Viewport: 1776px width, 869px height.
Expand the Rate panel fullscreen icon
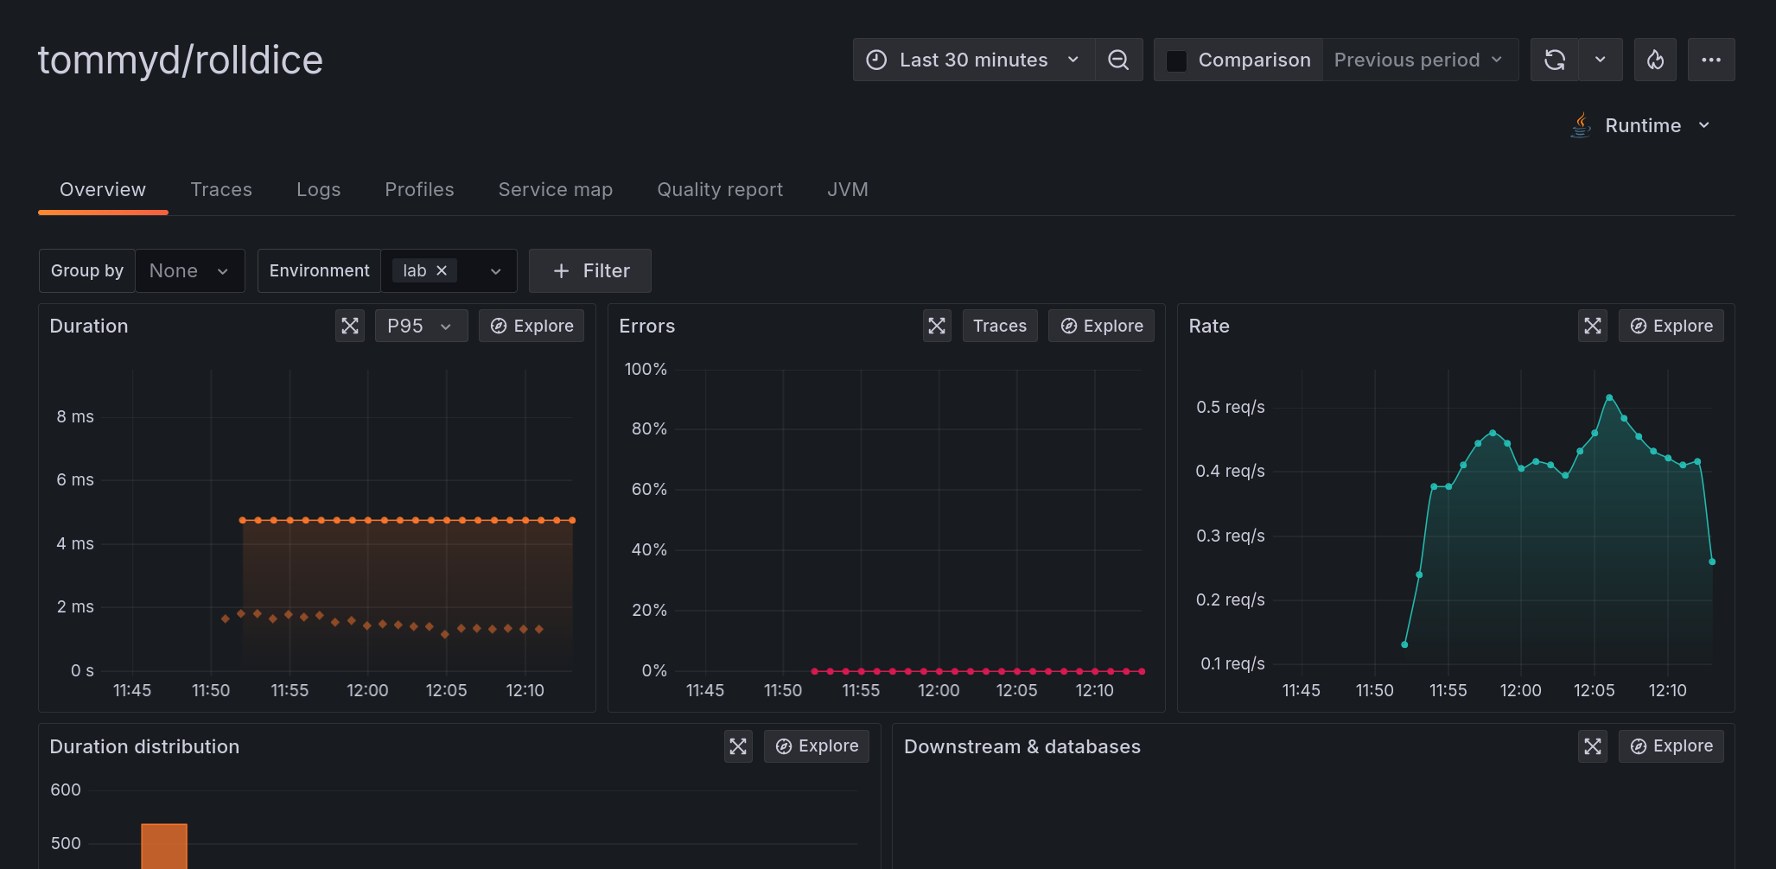[1593, 326]
